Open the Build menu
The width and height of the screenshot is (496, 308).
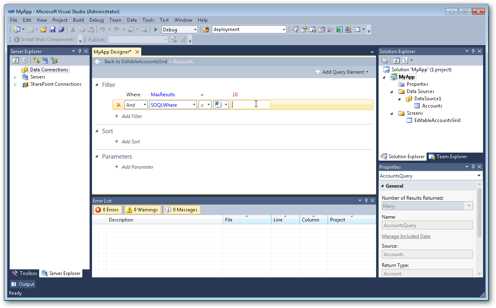point(78,20)
